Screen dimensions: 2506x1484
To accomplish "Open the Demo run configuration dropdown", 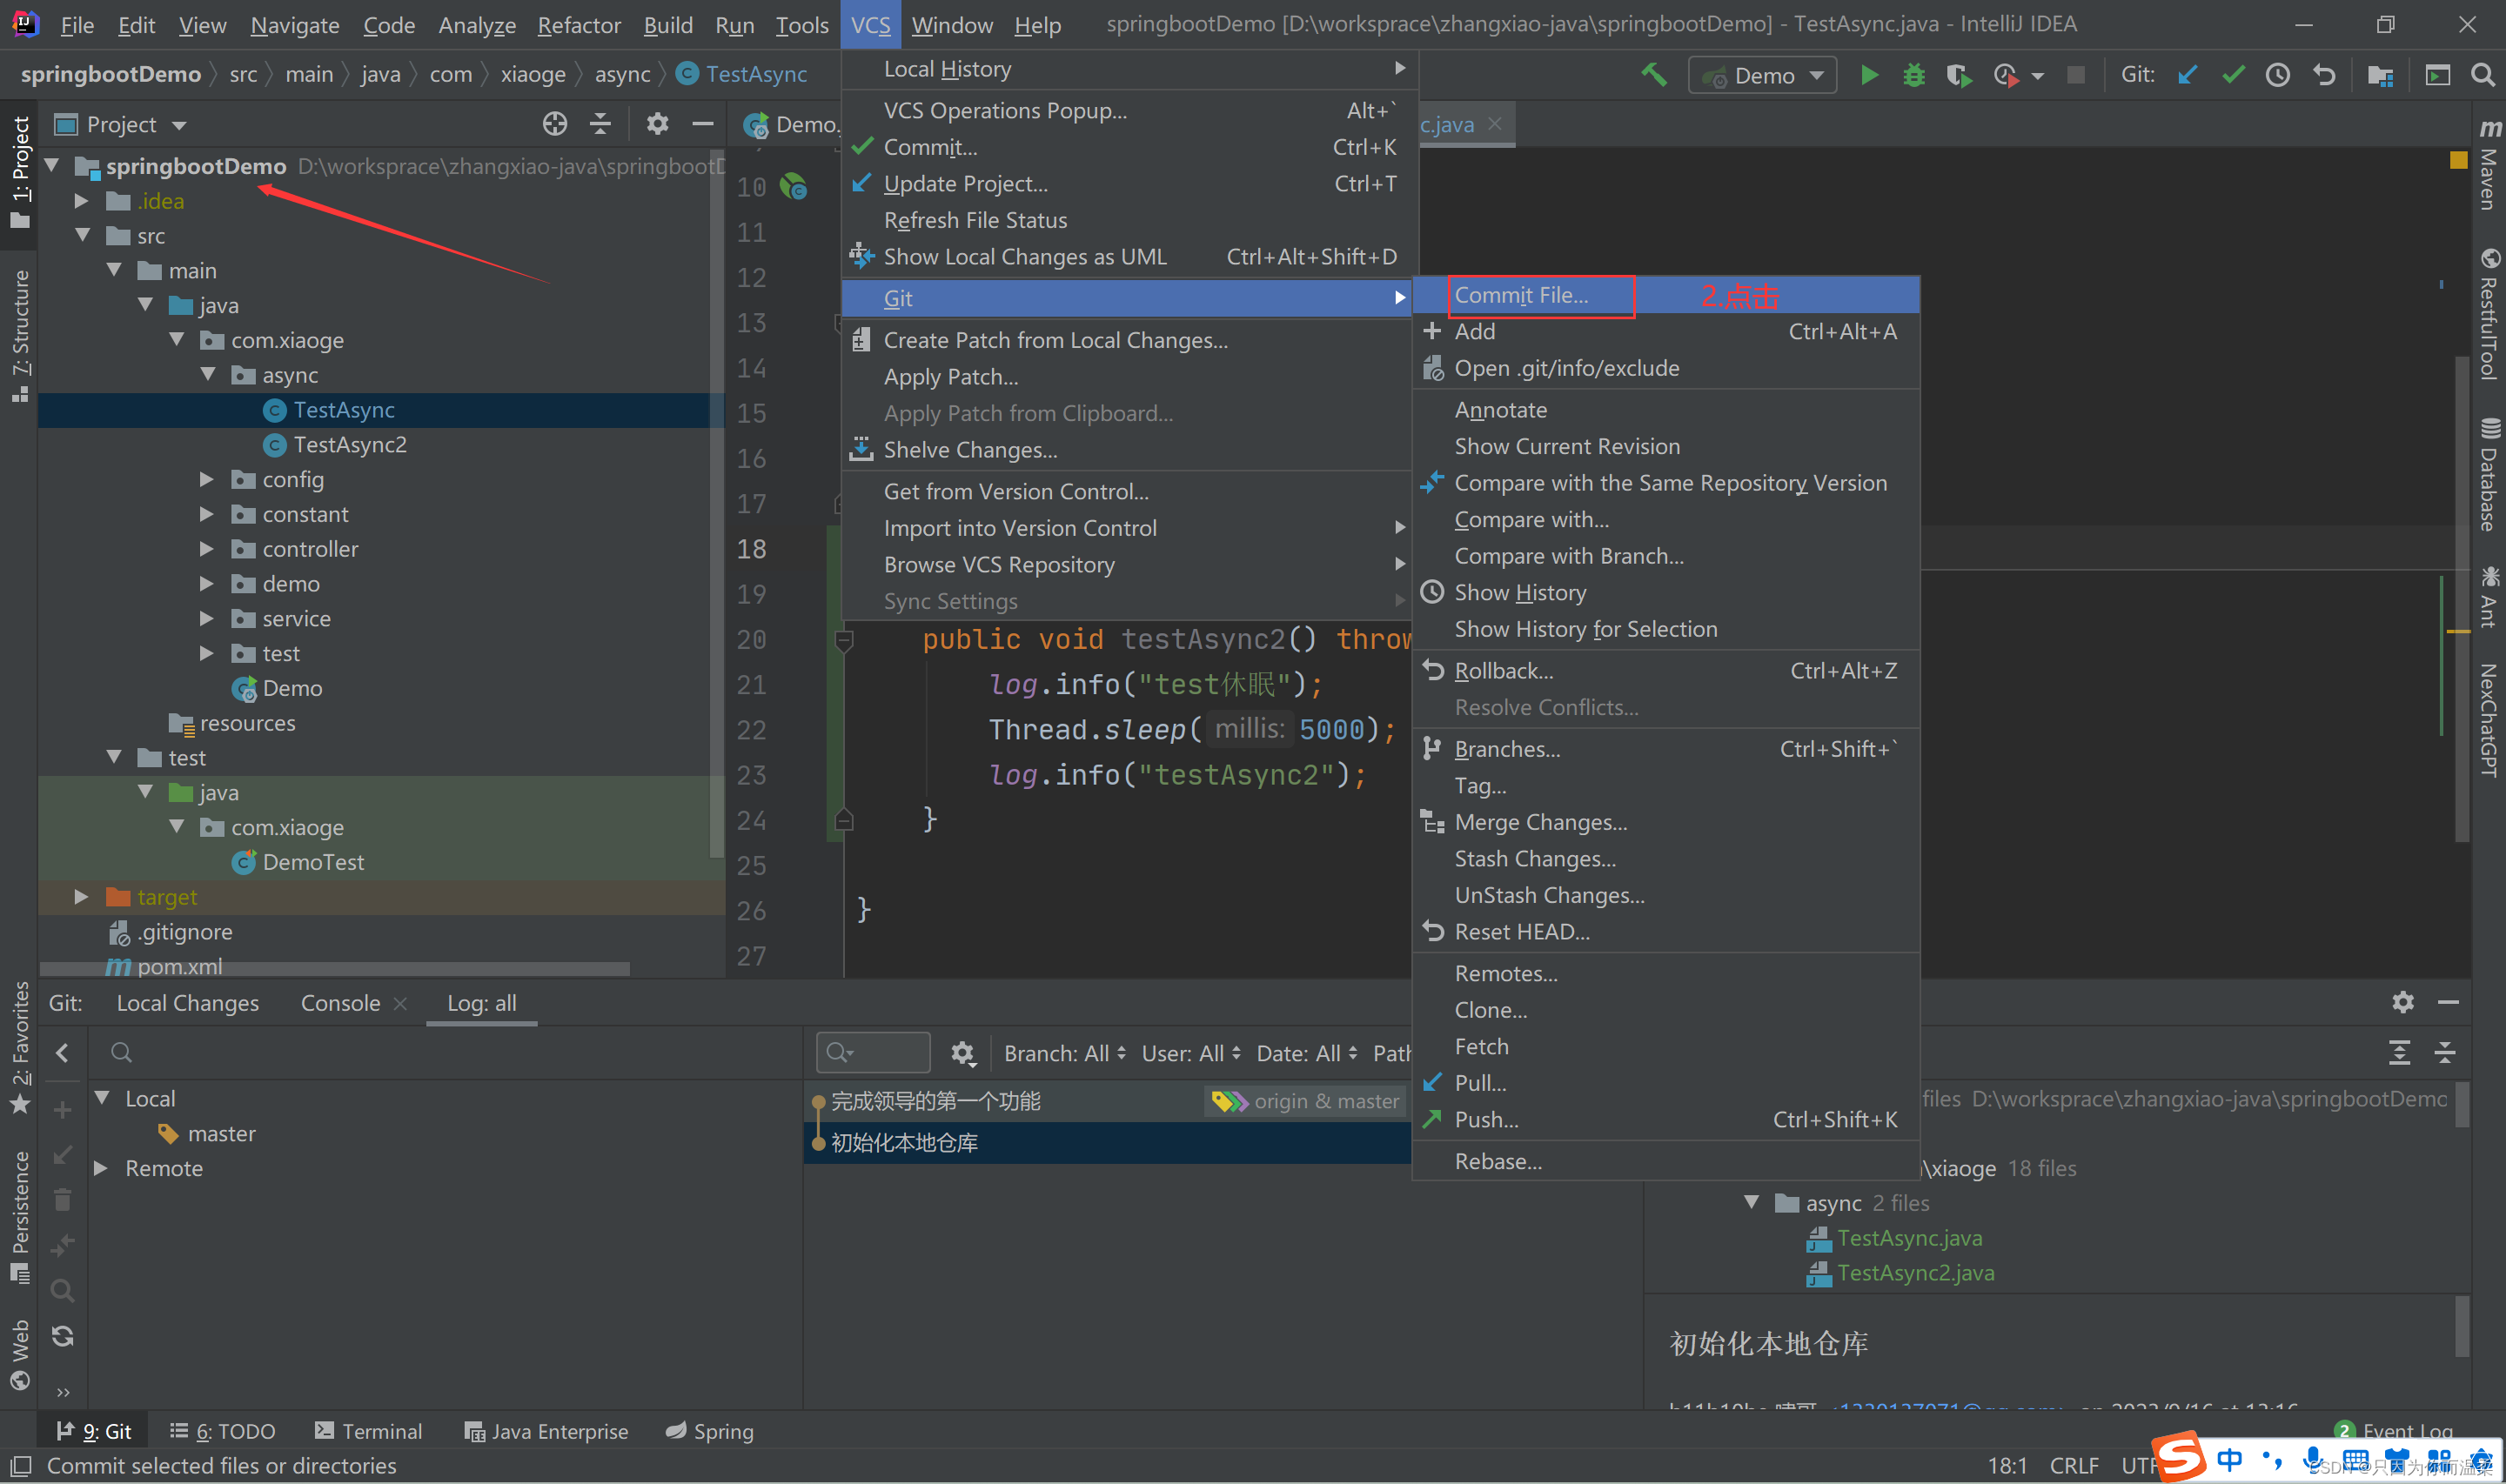I will click(1763, 75).
